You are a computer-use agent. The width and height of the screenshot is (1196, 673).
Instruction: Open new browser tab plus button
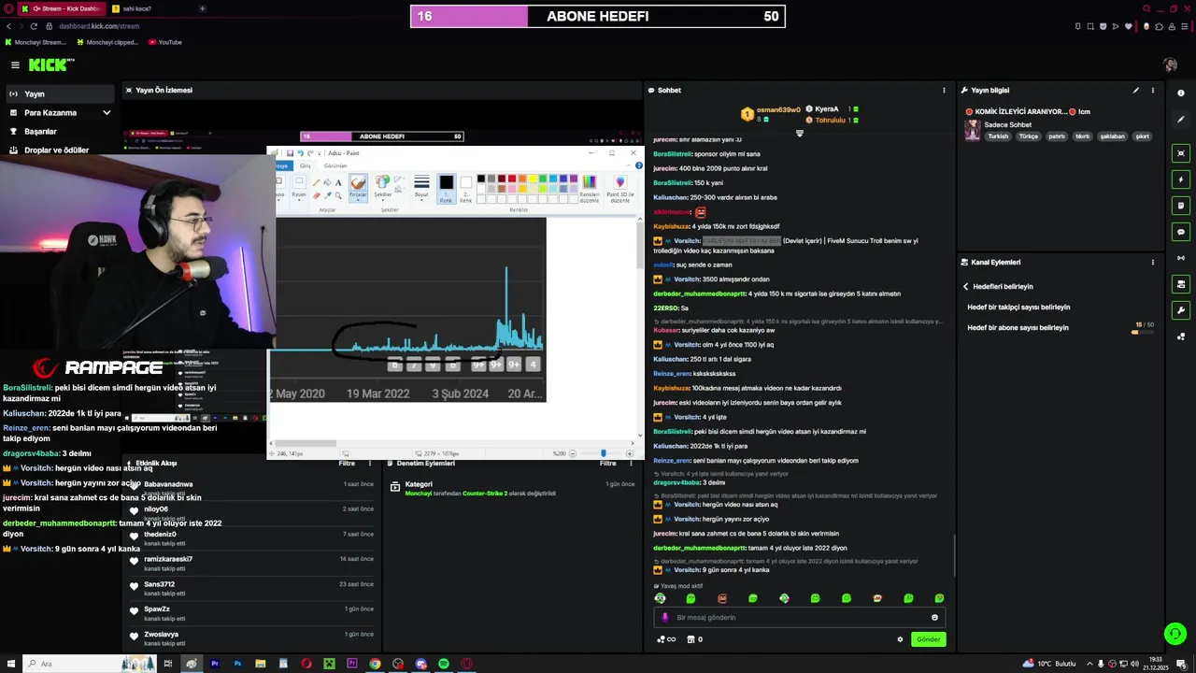(202, 8)
